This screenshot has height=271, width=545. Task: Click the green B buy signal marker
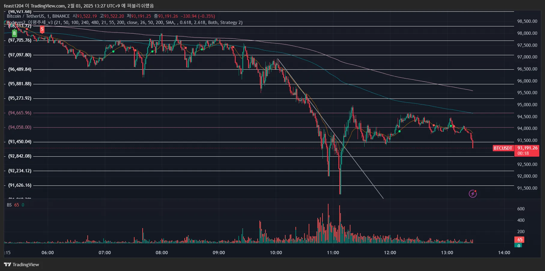[14, 33]
